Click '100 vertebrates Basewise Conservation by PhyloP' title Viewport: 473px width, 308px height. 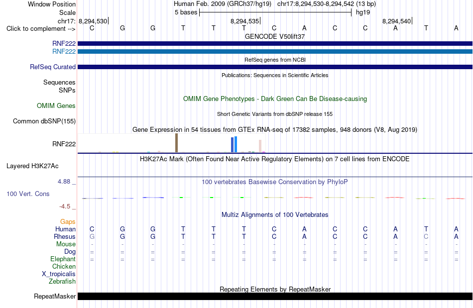click(275, 182)
